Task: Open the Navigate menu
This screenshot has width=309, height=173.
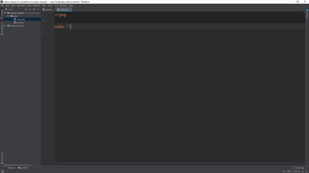Action: (x=21, y=5)
